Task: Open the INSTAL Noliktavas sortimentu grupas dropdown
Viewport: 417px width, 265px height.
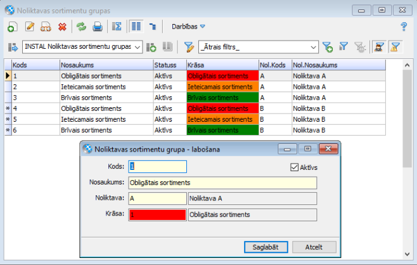Action: pos(82,47)
